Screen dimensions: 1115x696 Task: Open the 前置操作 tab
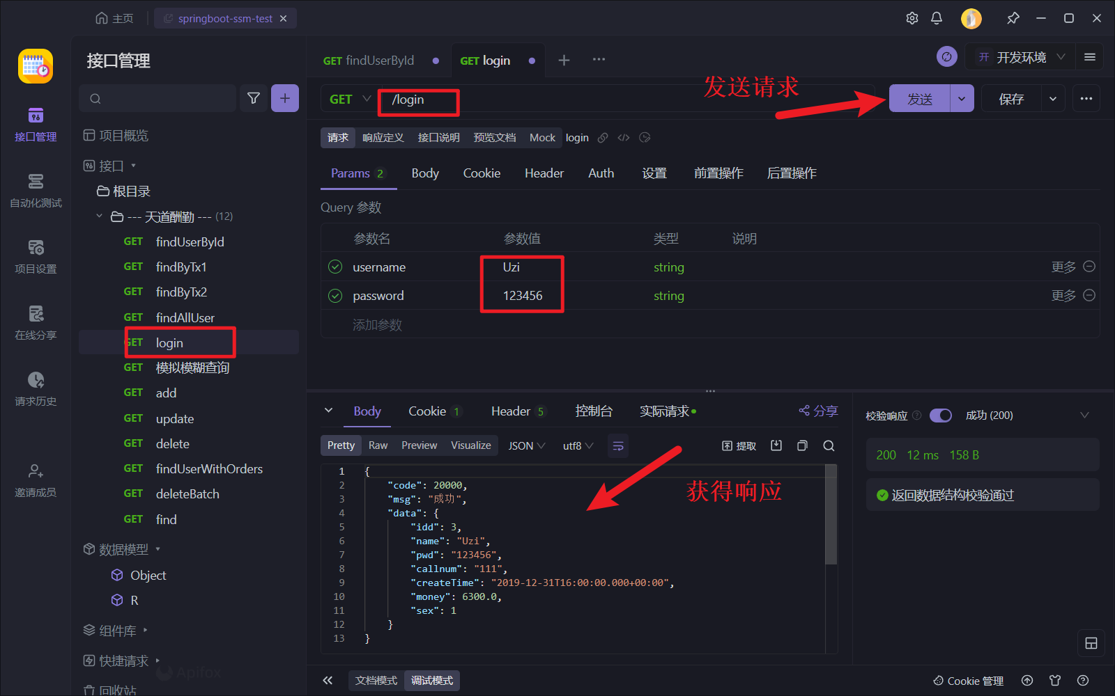click(718, 173)
